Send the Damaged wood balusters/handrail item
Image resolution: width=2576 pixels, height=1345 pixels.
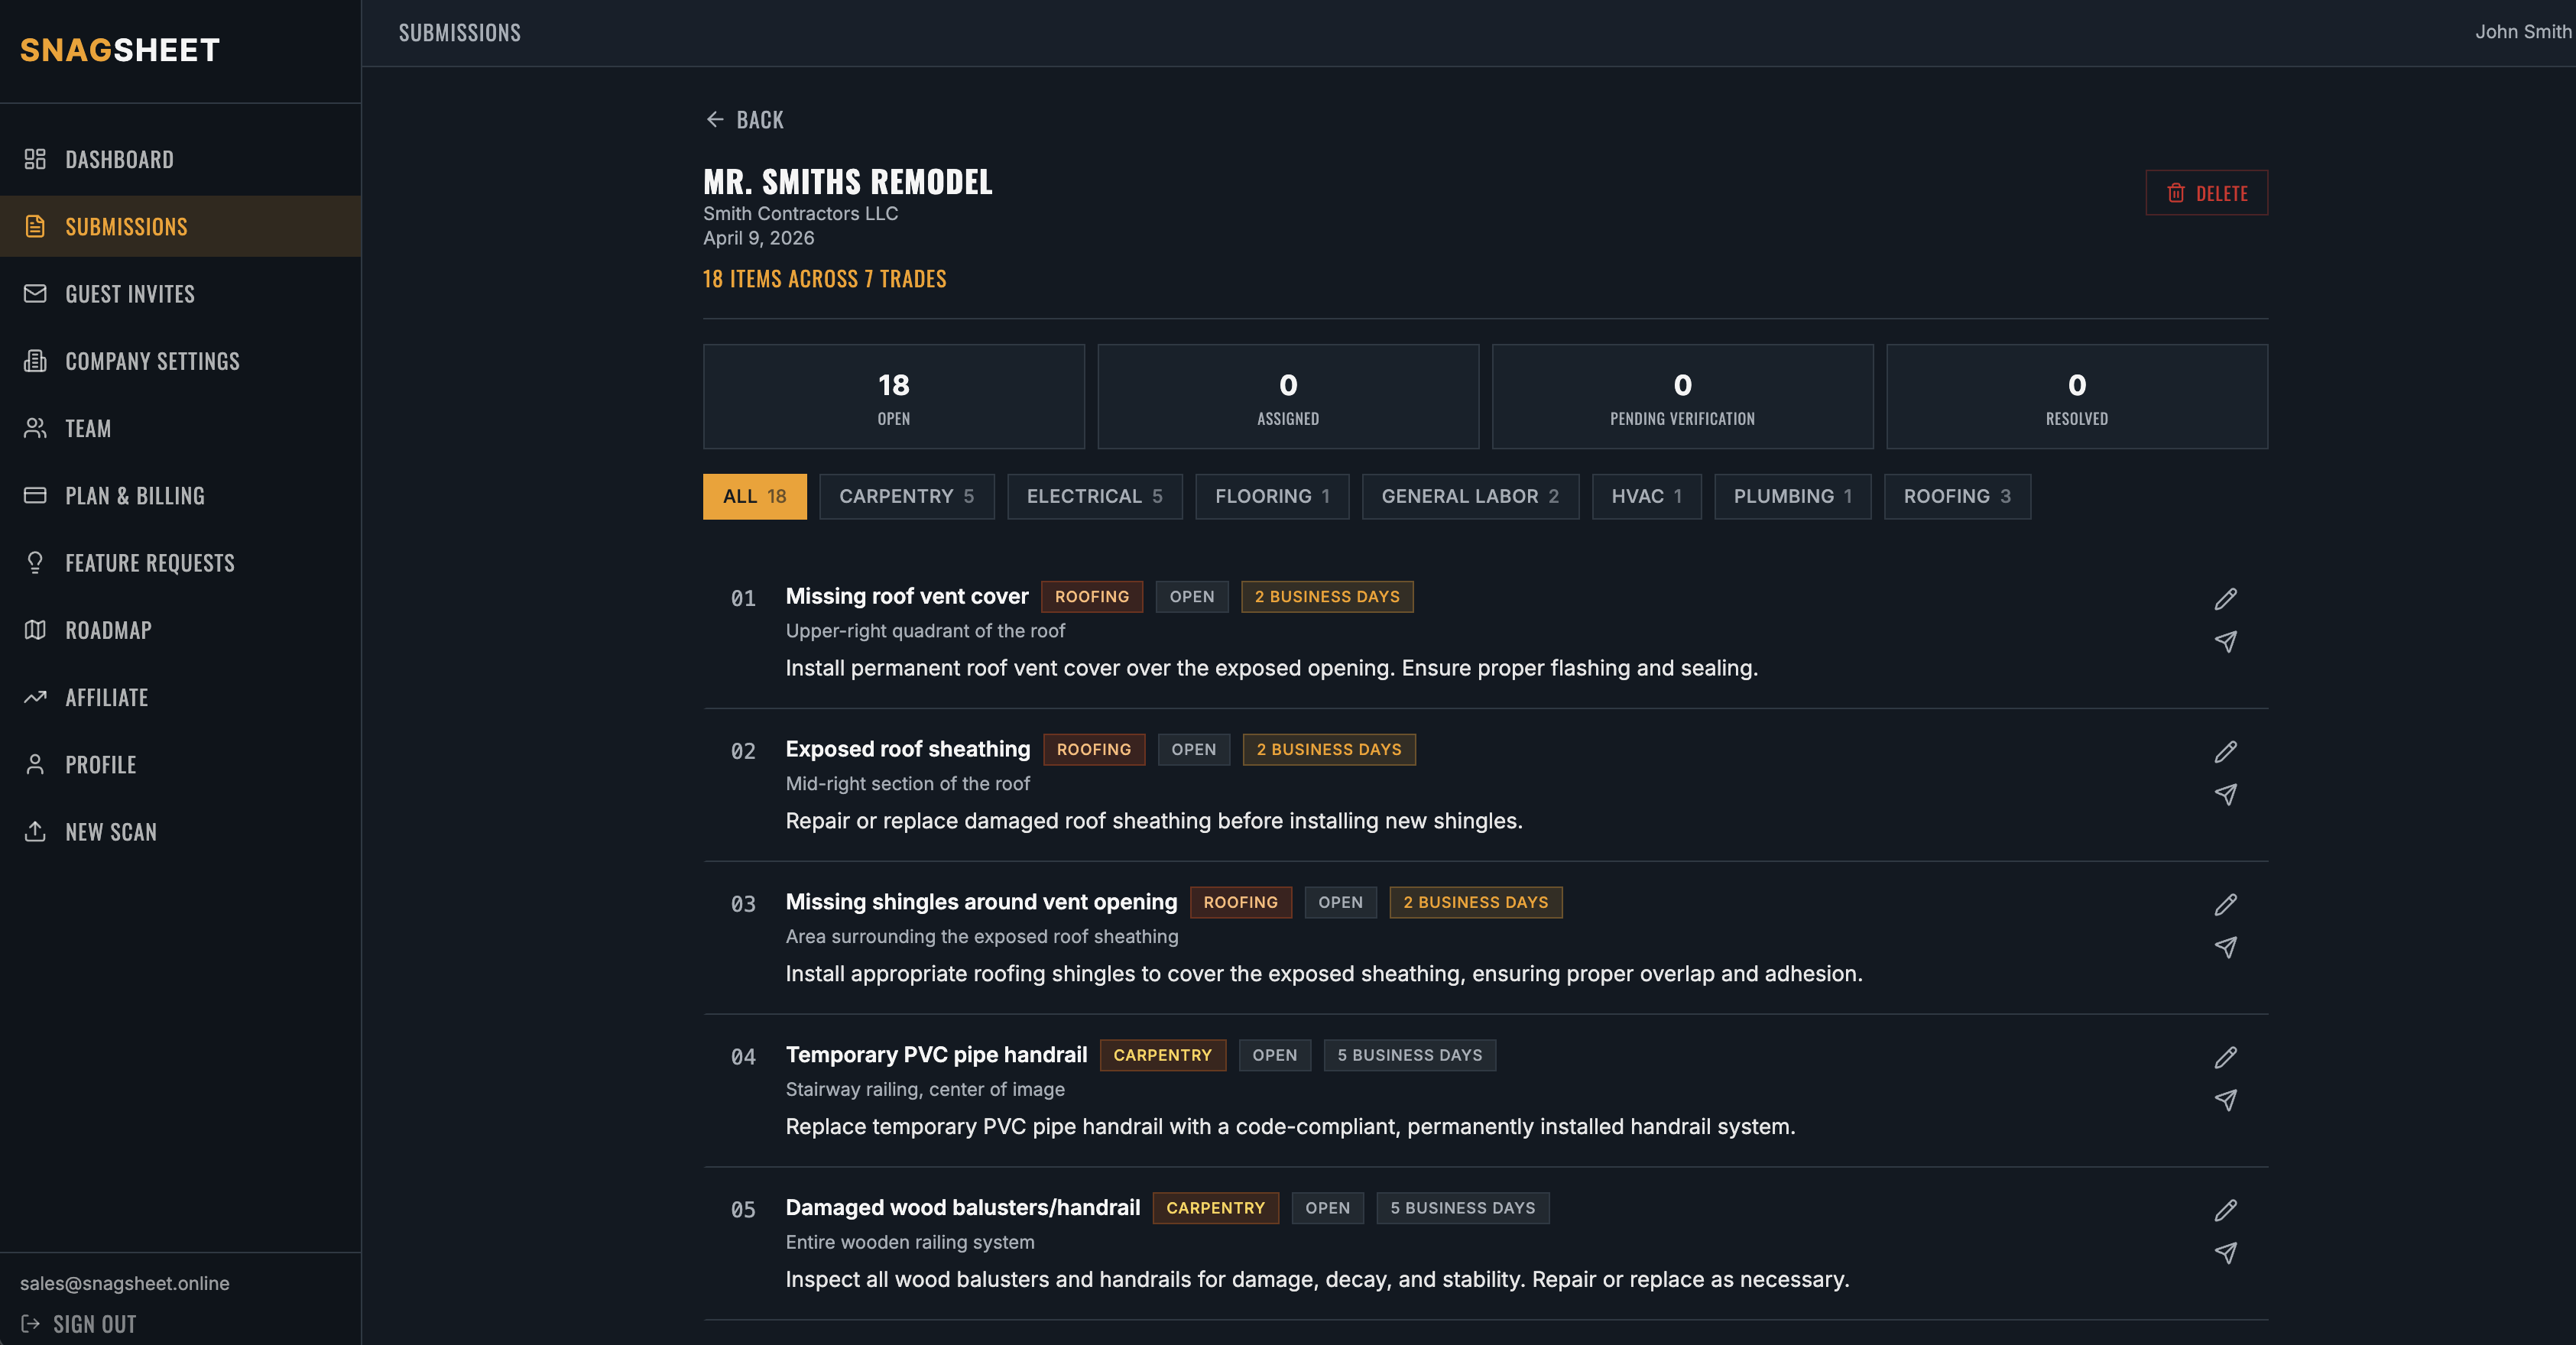(2225, 1254)
